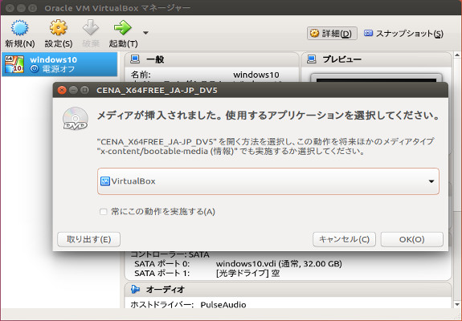Click the Preview (プレビュー) section header

click(x=377, y=59)
